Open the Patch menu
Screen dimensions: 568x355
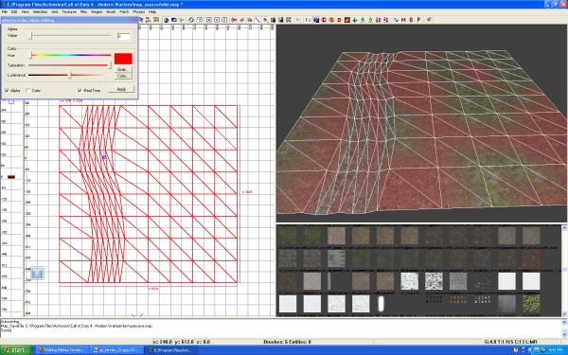tap(124, 12)
